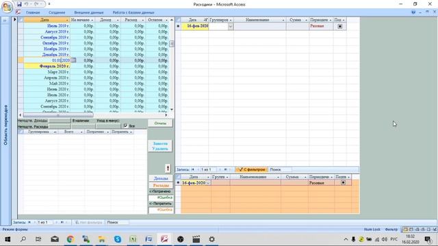Click the 'Доходы' button
The height and width of the screenshot is (246, 438).
(x=161, y=178)
